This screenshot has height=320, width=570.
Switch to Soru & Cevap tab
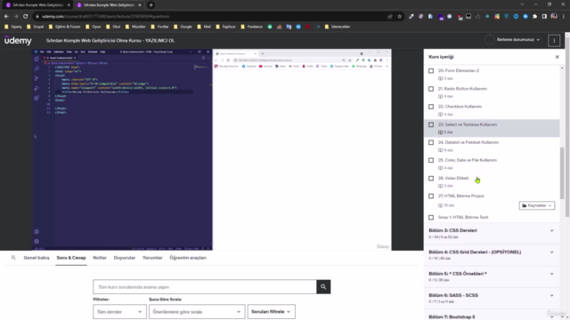click(71, 258)
